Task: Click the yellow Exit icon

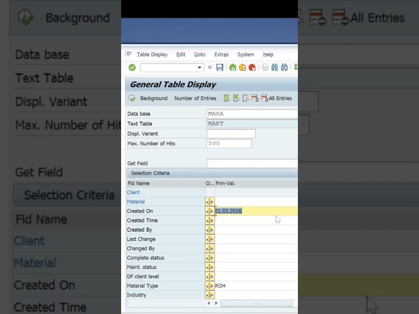Action: (x=242, y=67)
